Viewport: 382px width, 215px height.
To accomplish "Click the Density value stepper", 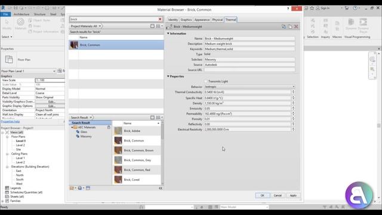I will click(293, 103).
